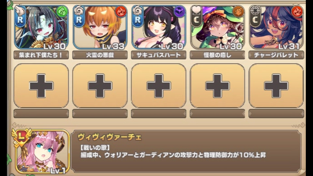Screen dimensions: 313x176
Task: Select the Lv30 サキュバスハート character card
Action: pyautogui.click(x=159, y=27)
